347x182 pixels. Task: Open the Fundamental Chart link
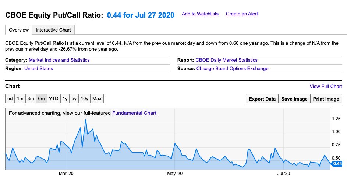134,113
